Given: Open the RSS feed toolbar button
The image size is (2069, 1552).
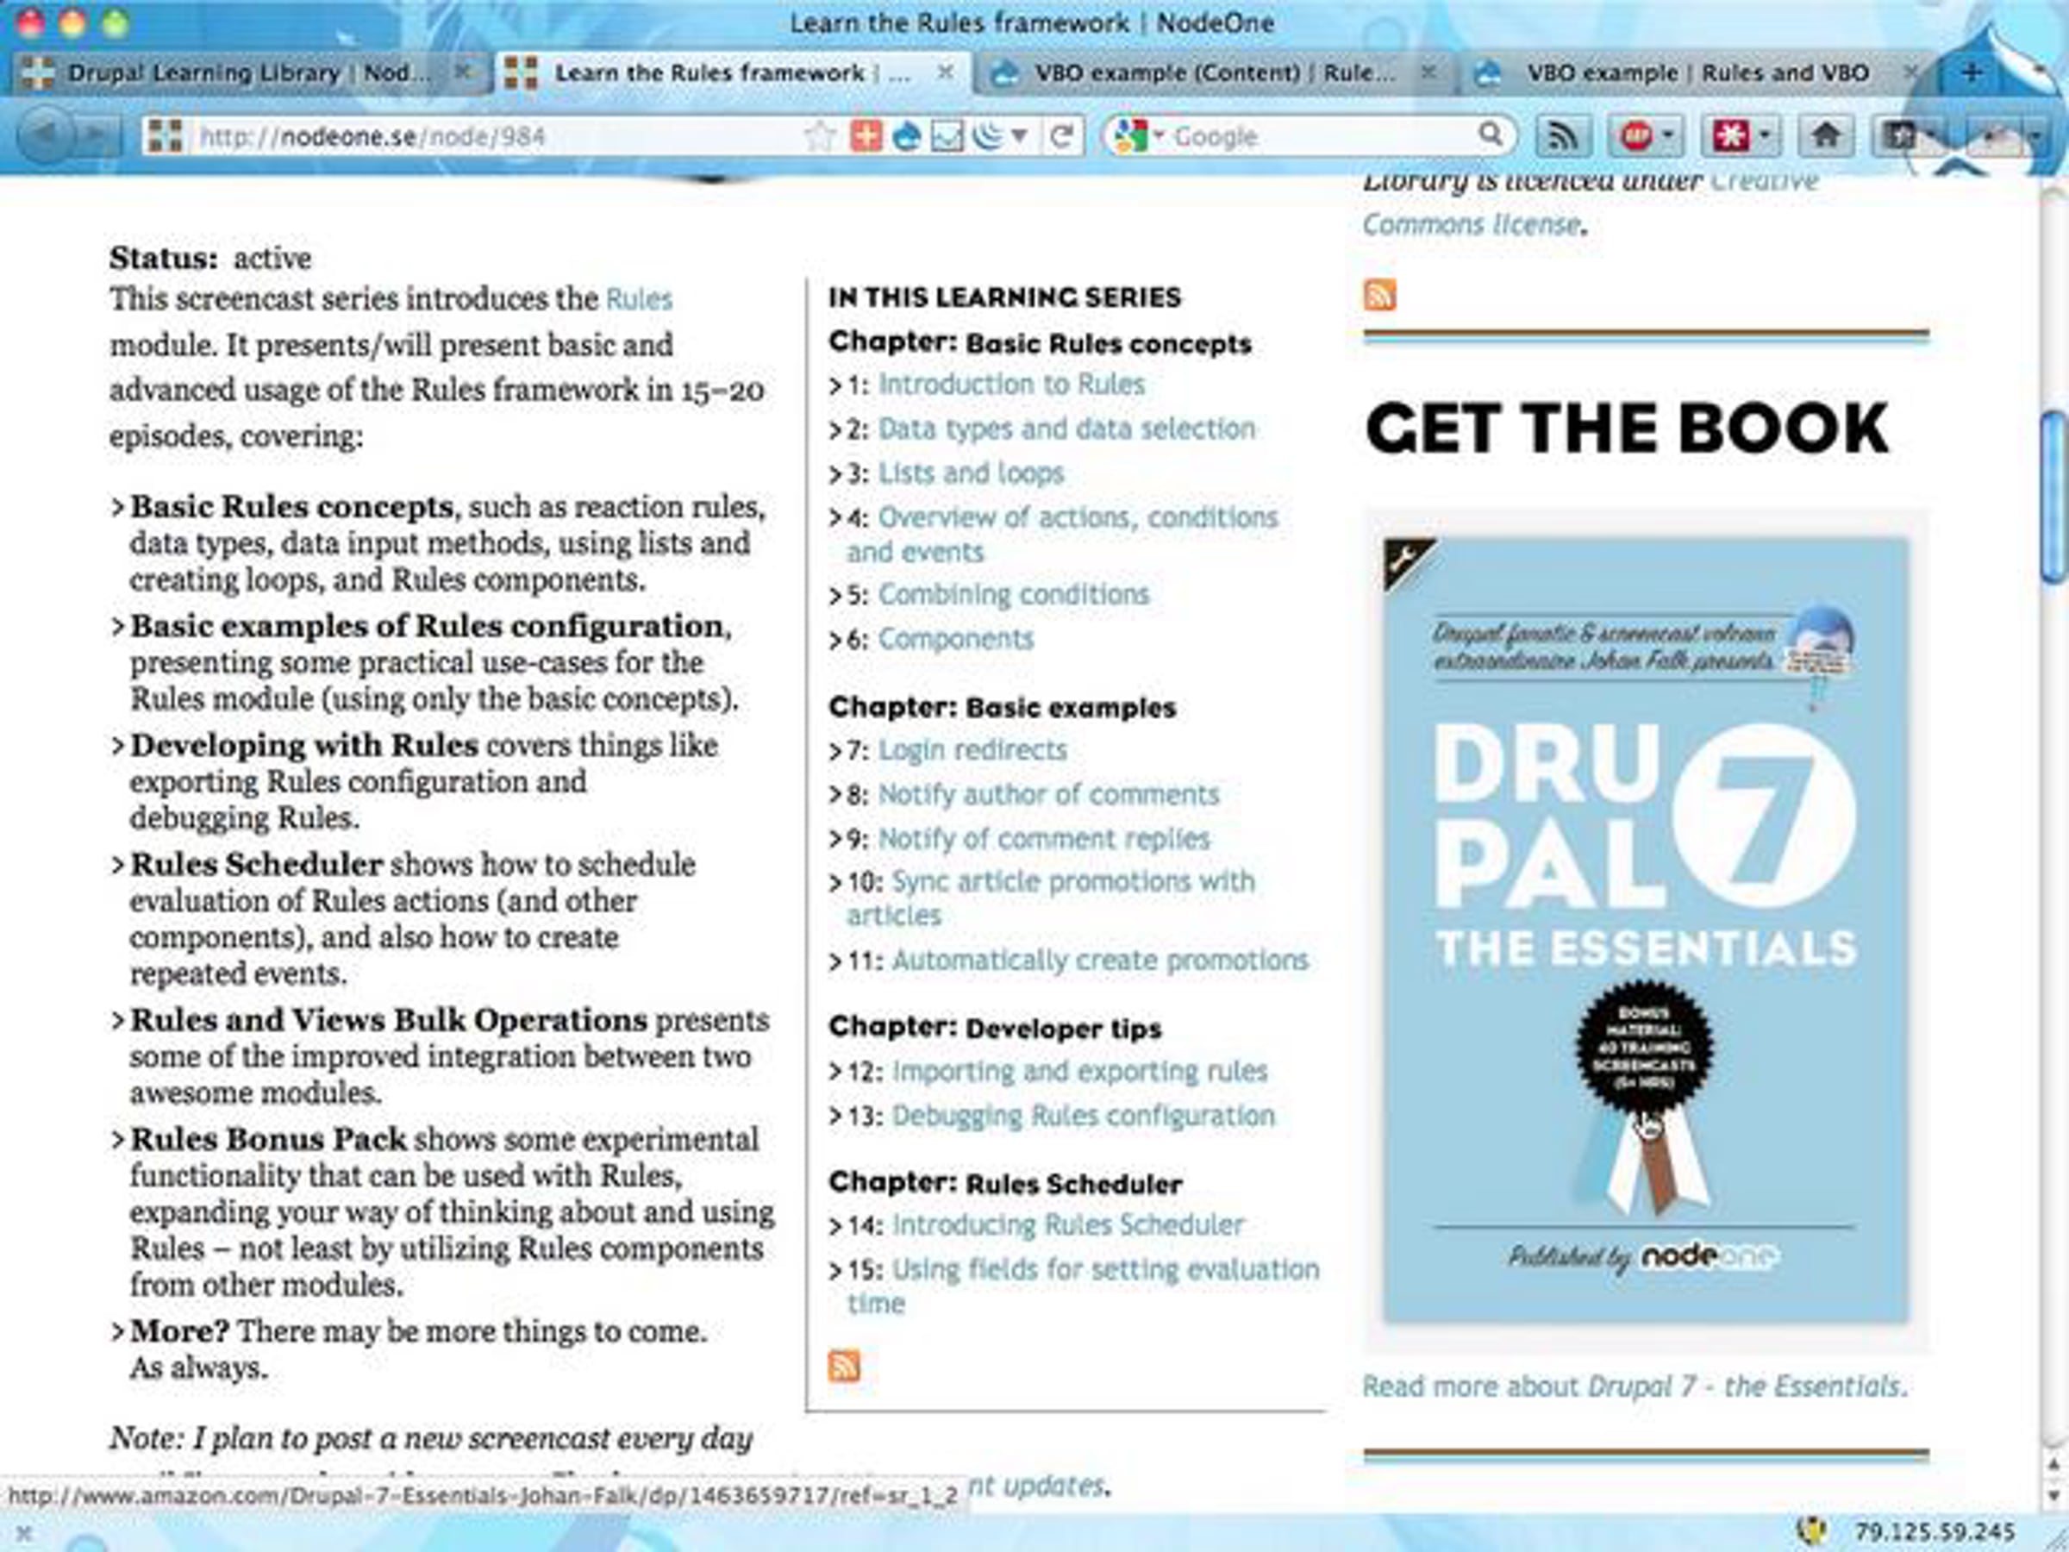Looking at the screenshot, I should point(1563,136).
